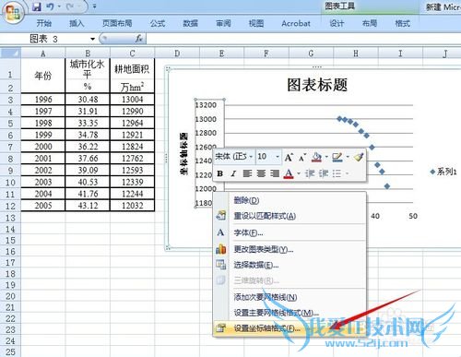Screen dimensions: 461x357
Task: Center text using the mini toolbar
Action: click(261, 173)
